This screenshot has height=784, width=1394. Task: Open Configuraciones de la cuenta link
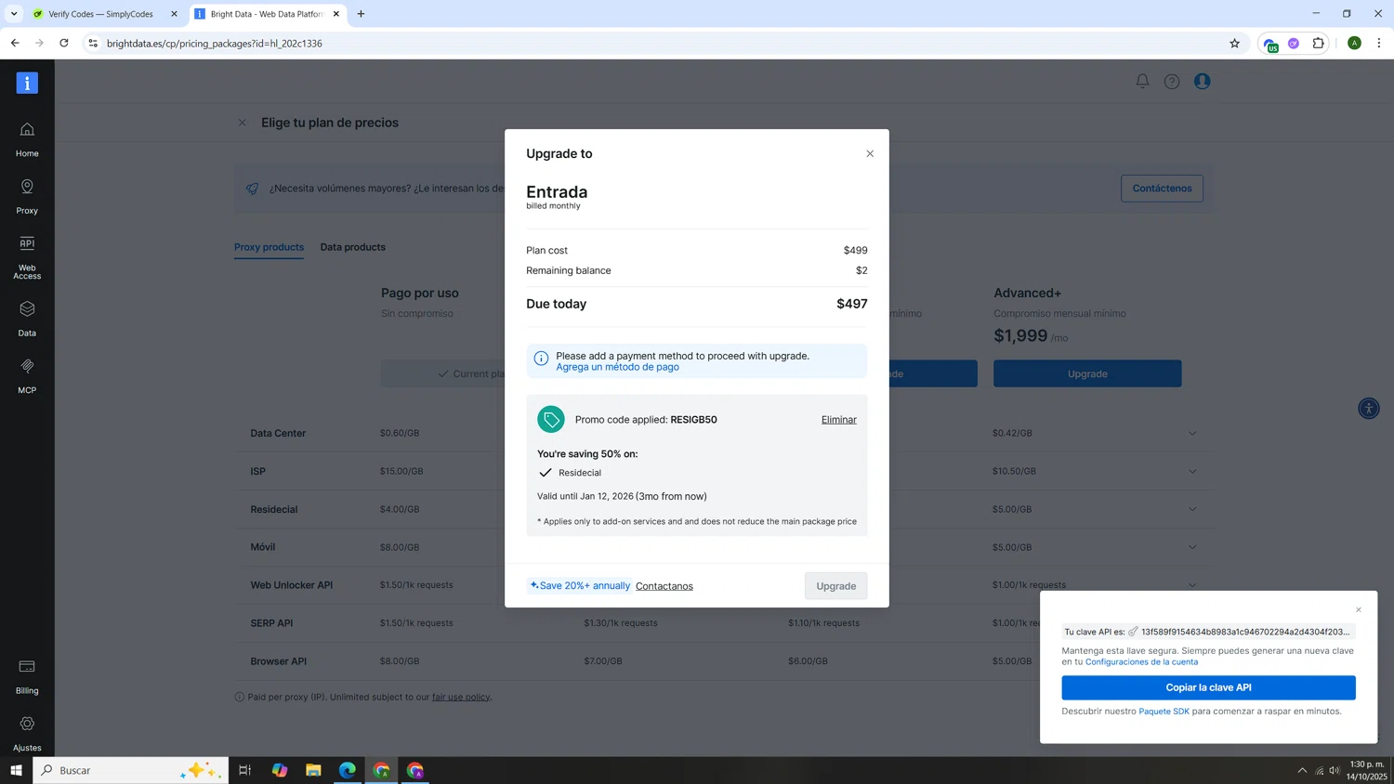[1141, 661]
